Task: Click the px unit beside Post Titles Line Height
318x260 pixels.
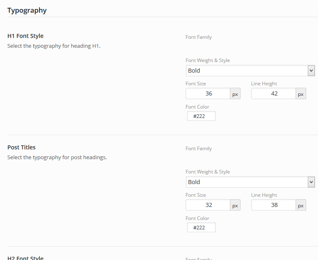Action: [x=301, y=205]
